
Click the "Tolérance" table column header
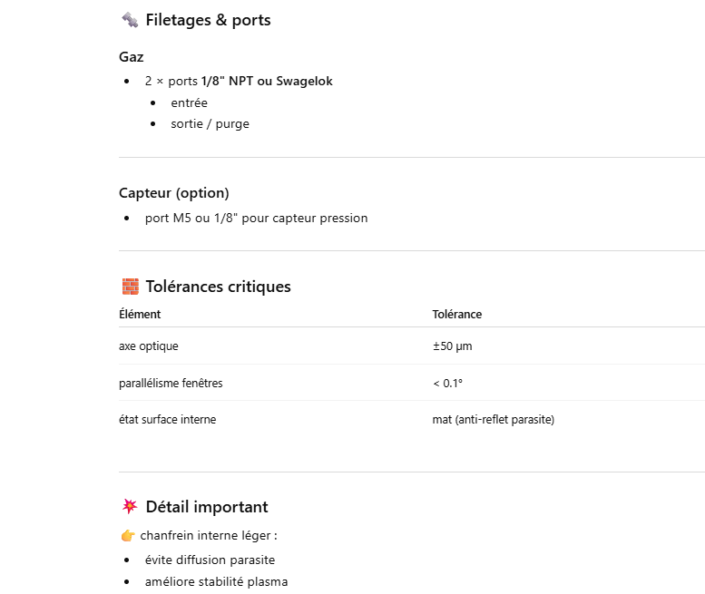(x=457, y=315)
